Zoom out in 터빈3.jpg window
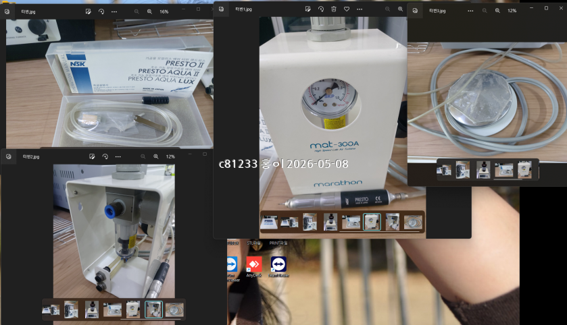567x325 pixels. [x=485, y=11]
